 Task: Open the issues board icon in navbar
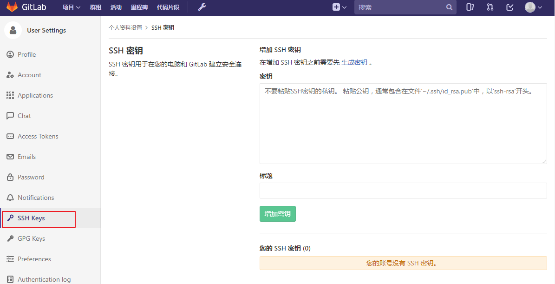470,7
